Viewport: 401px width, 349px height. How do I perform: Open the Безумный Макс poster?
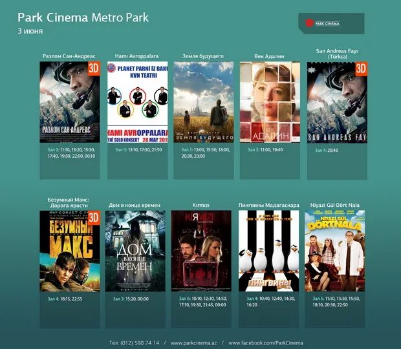pyautogui.click(x=70, y=251)
